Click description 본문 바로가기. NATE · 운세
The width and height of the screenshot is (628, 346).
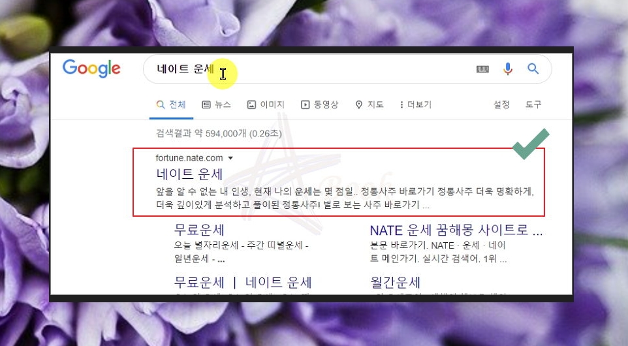(x=439, y=252)
